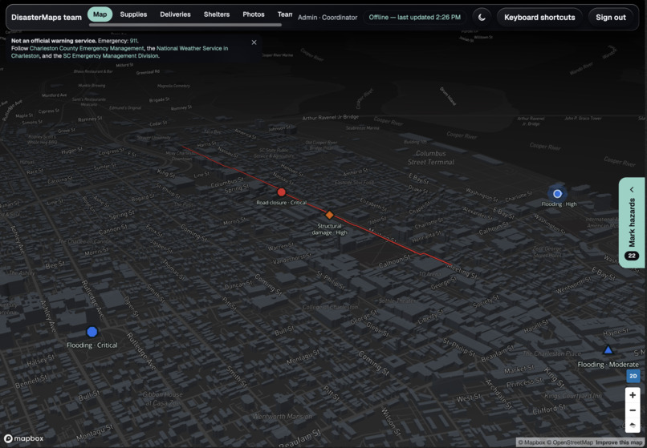647x448 pixels.
Task: Dismiss the emergency notice banner
Action: (x=254, y=42)
